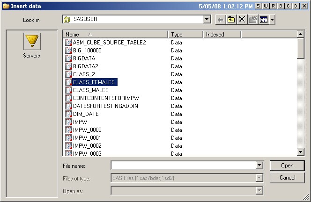Click the file list scrollbar down arrow

(x=301, y=151)
